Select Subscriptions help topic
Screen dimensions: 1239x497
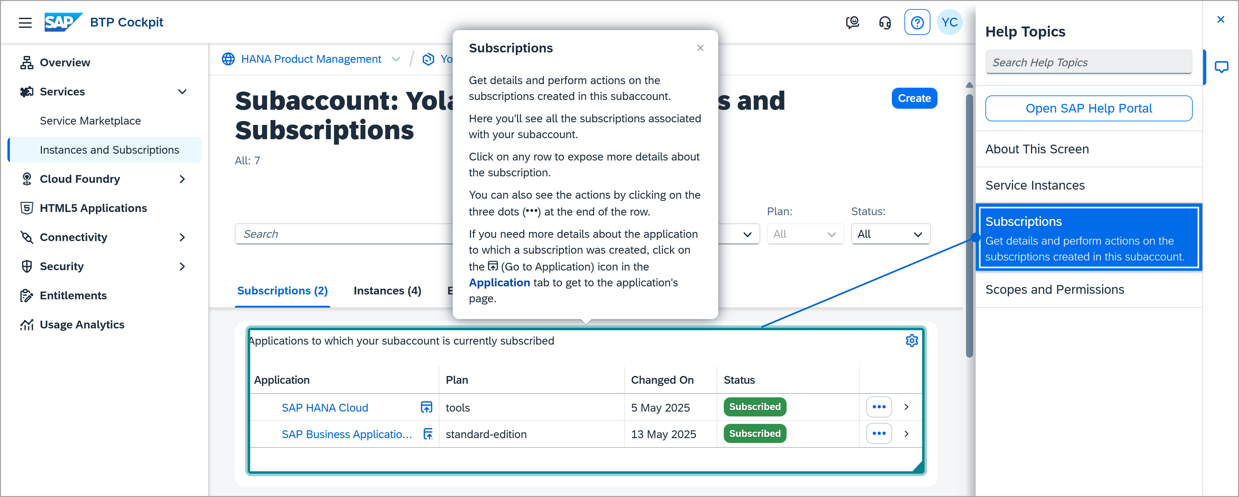pos(1089,237)
